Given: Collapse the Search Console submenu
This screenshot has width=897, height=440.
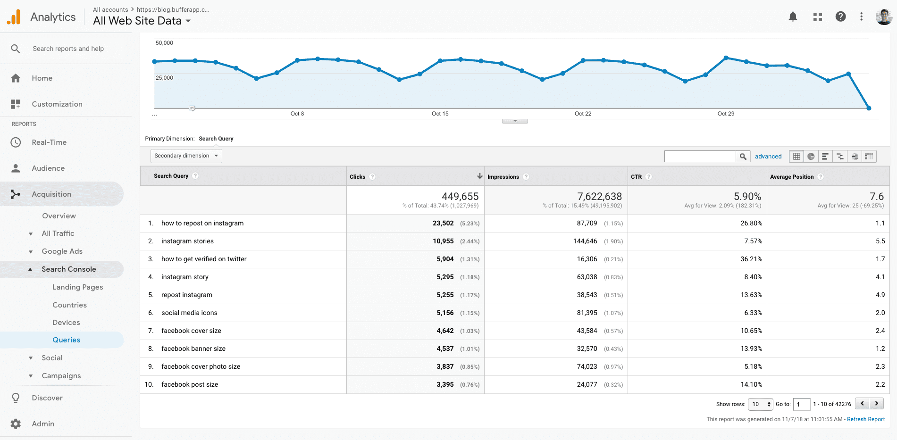Looking at the screenshot, I should [x=30, y=269].
